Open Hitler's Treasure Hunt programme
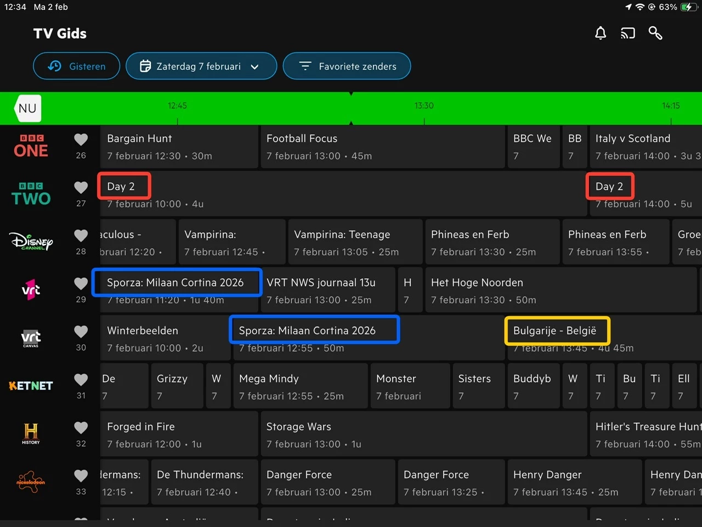Screen dimensions: 702x527 pos(646,435)
